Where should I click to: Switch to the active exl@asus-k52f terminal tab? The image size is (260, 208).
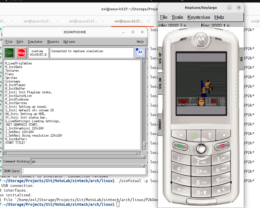coord(129,21)
